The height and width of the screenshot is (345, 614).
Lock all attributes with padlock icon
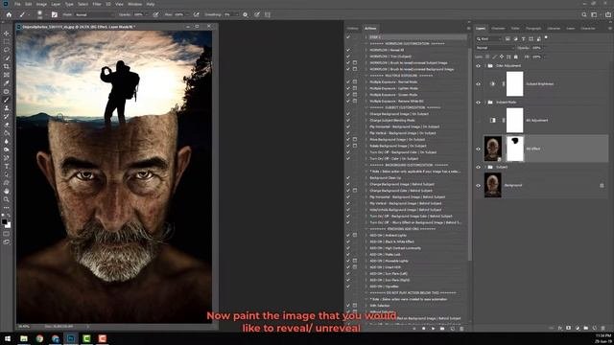pyautogui.click(x=516, y=57)
